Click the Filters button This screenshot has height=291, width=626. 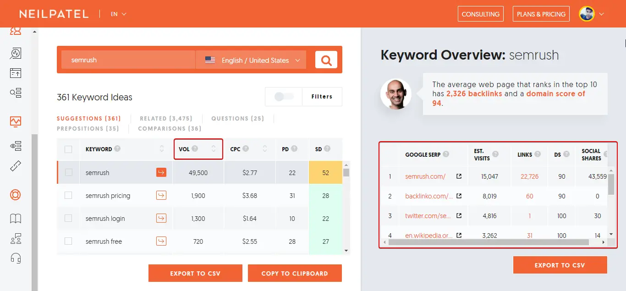(x=322, y=96)
